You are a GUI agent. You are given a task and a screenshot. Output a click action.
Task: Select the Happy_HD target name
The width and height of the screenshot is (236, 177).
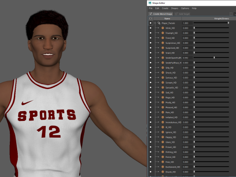171,137
